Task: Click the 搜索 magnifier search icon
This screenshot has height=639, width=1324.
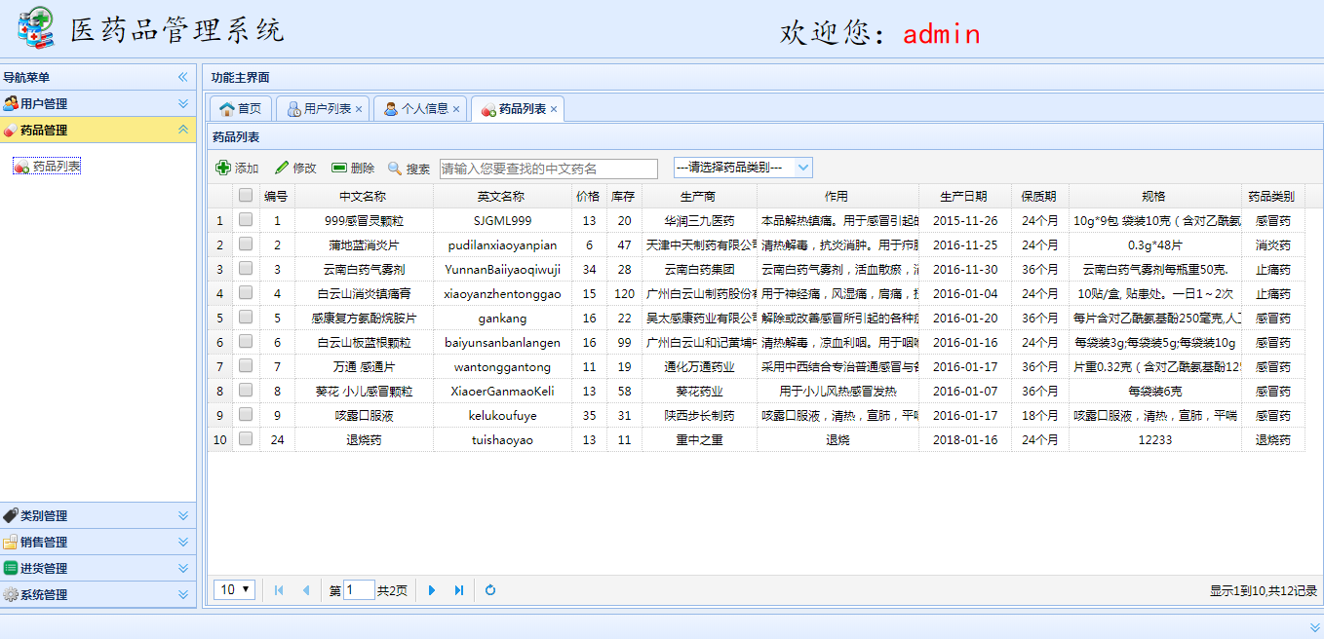Action: (395, 169)
